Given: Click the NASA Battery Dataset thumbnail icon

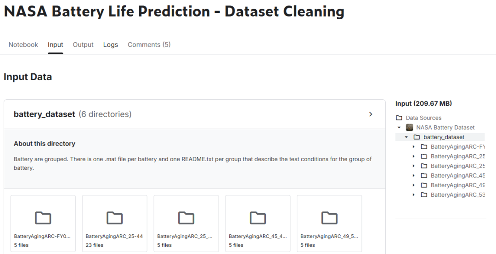Looking at the screenshot, I should (x=409, y=127).
